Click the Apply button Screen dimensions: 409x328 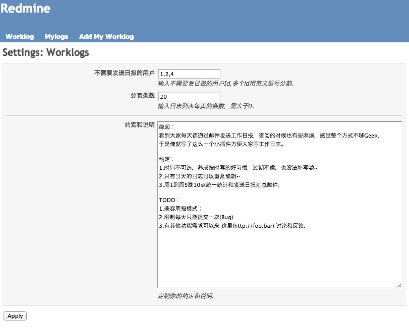tap(15, 316)
